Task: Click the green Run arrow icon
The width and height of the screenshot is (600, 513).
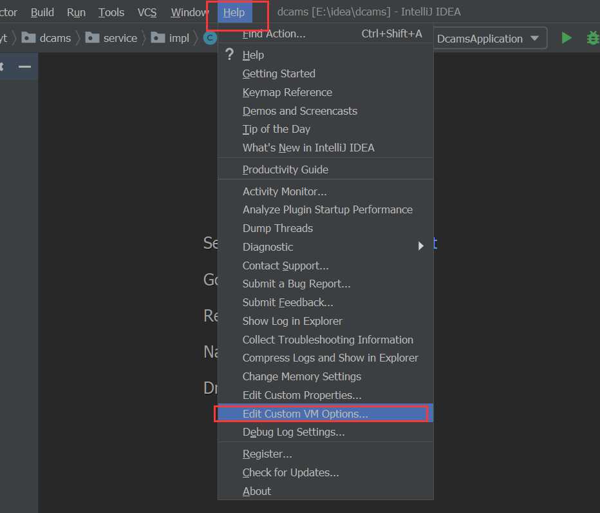Action: point(567,38)
